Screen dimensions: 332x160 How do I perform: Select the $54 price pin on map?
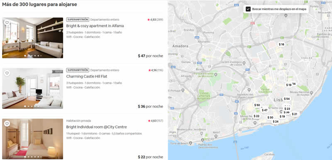pyautogui.click(x=287, y=99)
